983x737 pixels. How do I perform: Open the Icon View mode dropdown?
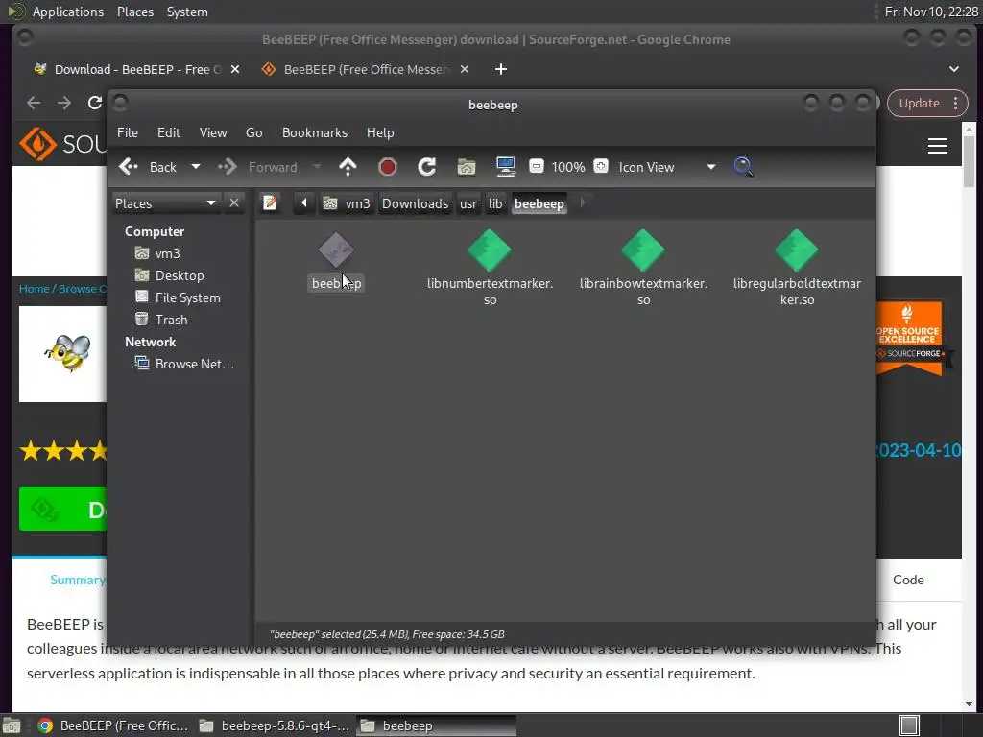point(667,167)
